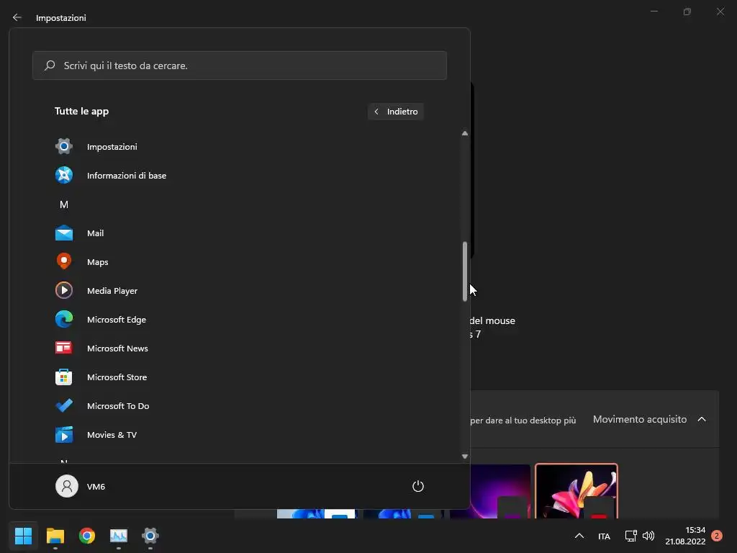737x553 pixels.
Task: Click the 'Tutte le app' heading
Action: click(x=82, y=112)
